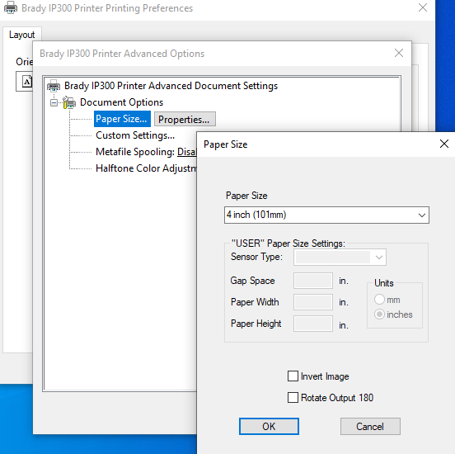Click the printer icon beside Advanced Document Settings

(54, 86)
